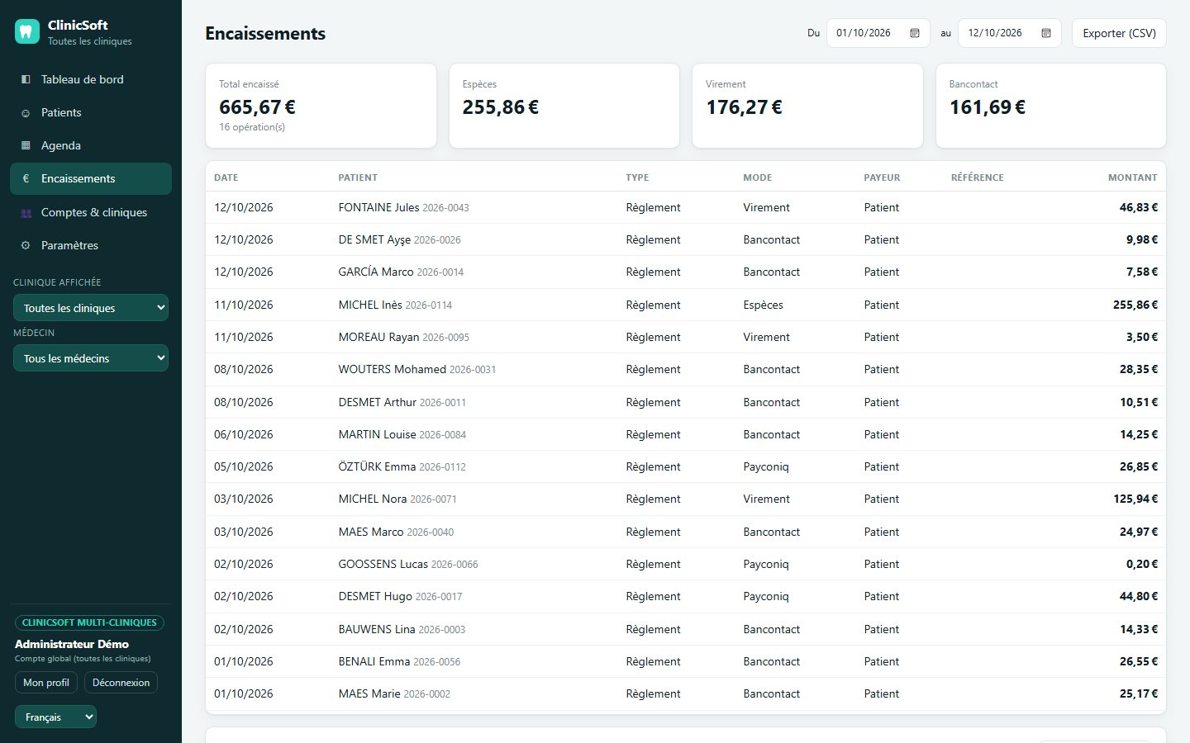Click patient name FONTAINE Jules
1190x743 pixels.
click(378, 207)
